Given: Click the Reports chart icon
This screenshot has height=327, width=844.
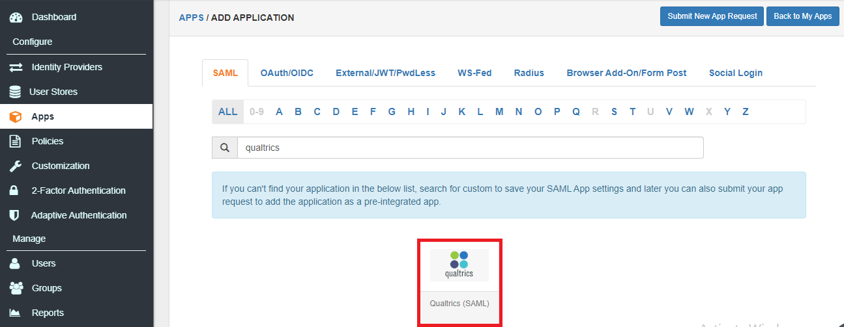Looking at the screenshot, I should tap(16, 313).
